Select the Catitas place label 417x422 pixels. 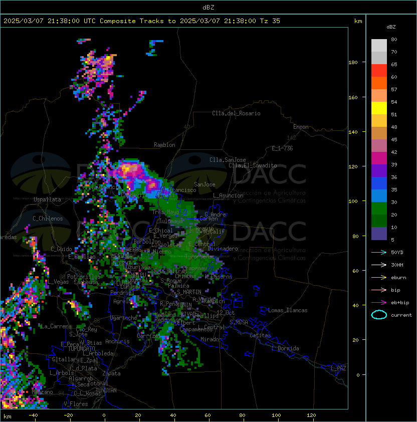(260, 335)
